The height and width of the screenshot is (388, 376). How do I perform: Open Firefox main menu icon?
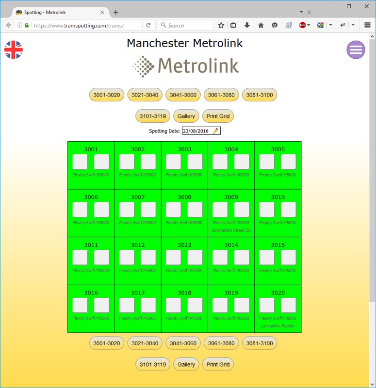(x=367, y=25)
